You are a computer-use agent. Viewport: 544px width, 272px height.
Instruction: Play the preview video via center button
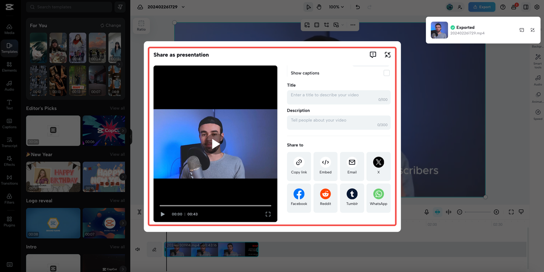click(x=215, y=144)
